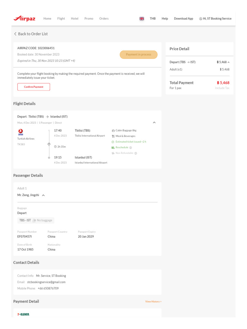This screenshot has height=329, width=247.
Task: Click the Turkish Airlines logo
Action: tap(21, 132)
